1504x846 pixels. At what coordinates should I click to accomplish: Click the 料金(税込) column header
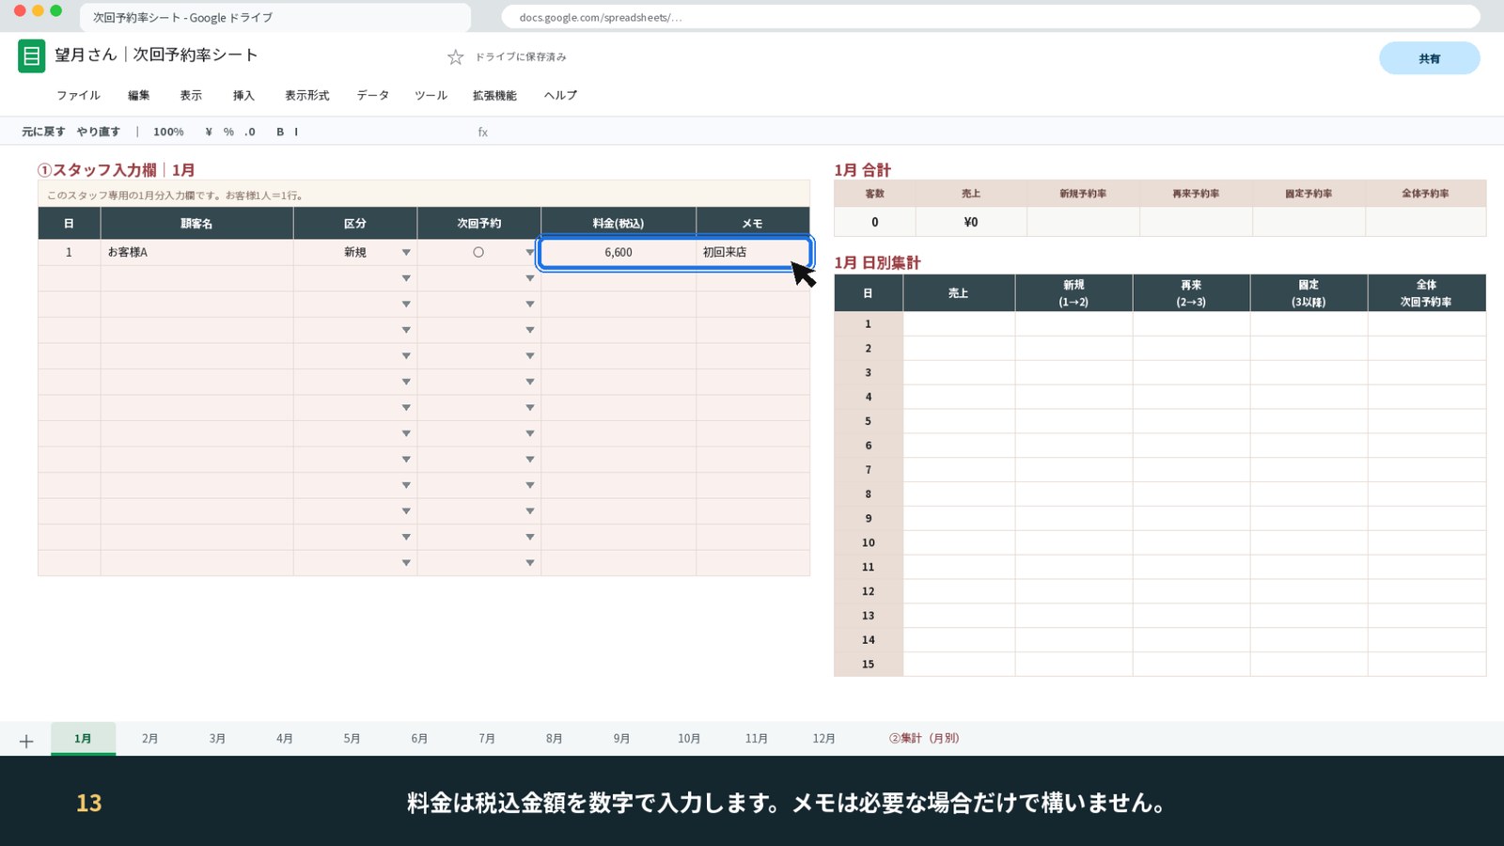coord(619,224)
